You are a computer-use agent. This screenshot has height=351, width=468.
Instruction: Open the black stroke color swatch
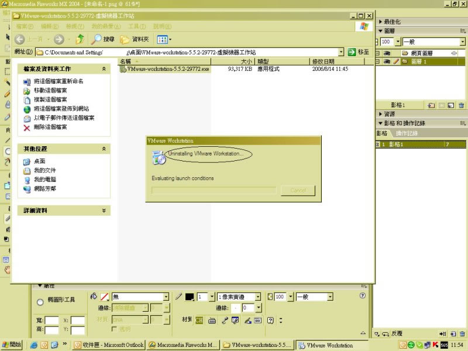(x=190, y=297)
